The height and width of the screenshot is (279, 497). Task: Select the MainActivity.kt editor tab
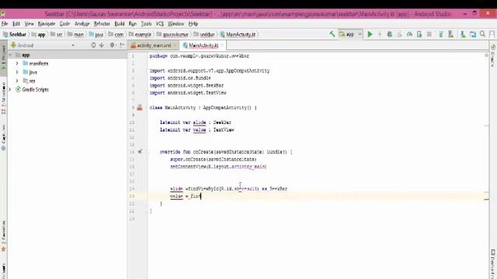[203, 46]
